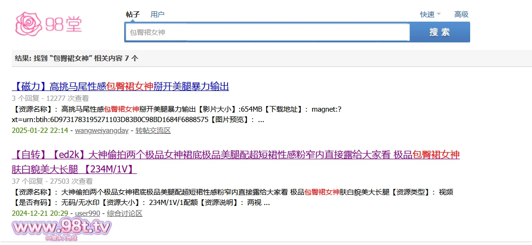
Task: Open the 快速 search mode dropdown
Action: coord(427,15)
